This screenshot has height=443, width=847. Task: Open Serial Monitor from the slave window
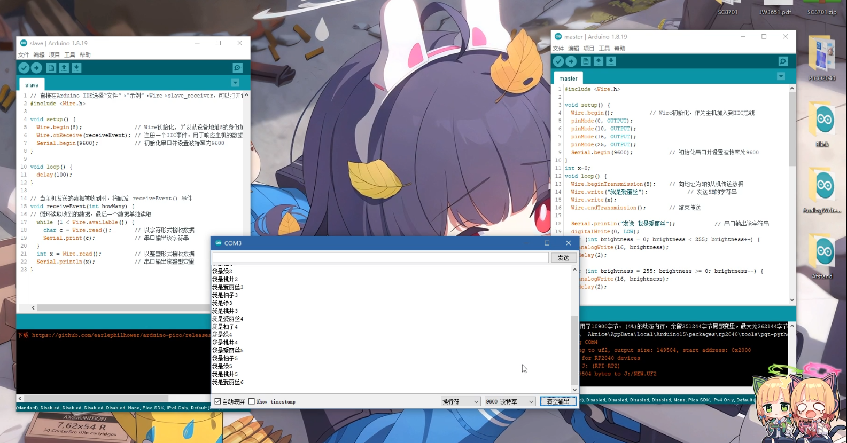237,68
